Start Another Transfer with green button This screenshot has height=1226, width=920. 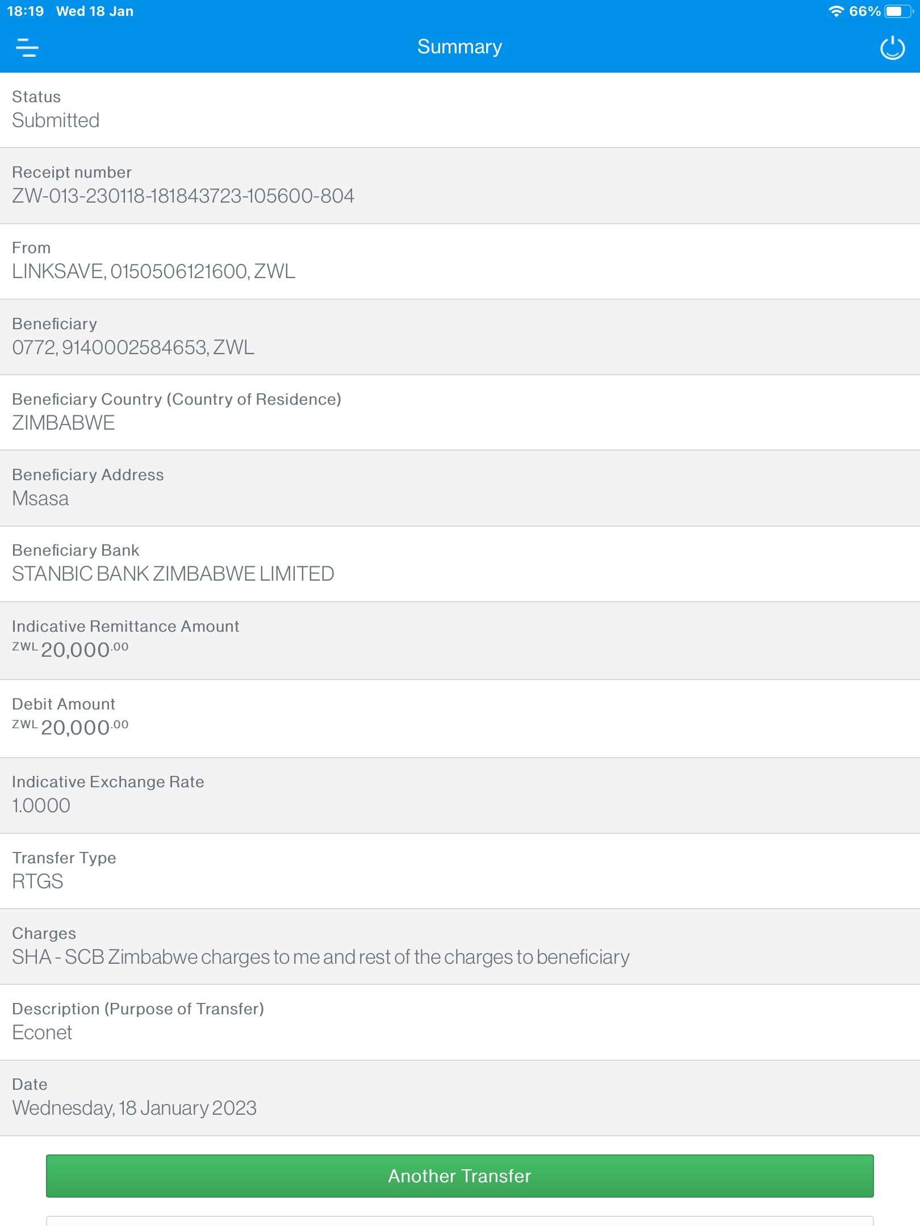(x=460, y=1175)
